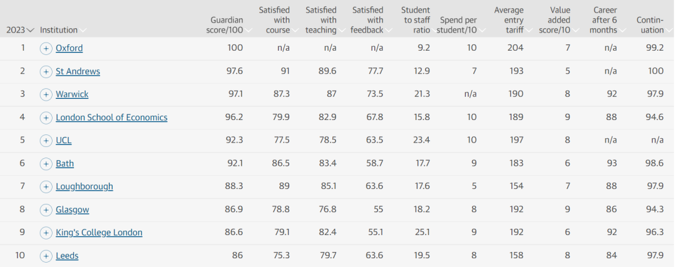Screen dimensions: 676x267
Task: Sort by Student to staff ratio
Action: (416, 20)
